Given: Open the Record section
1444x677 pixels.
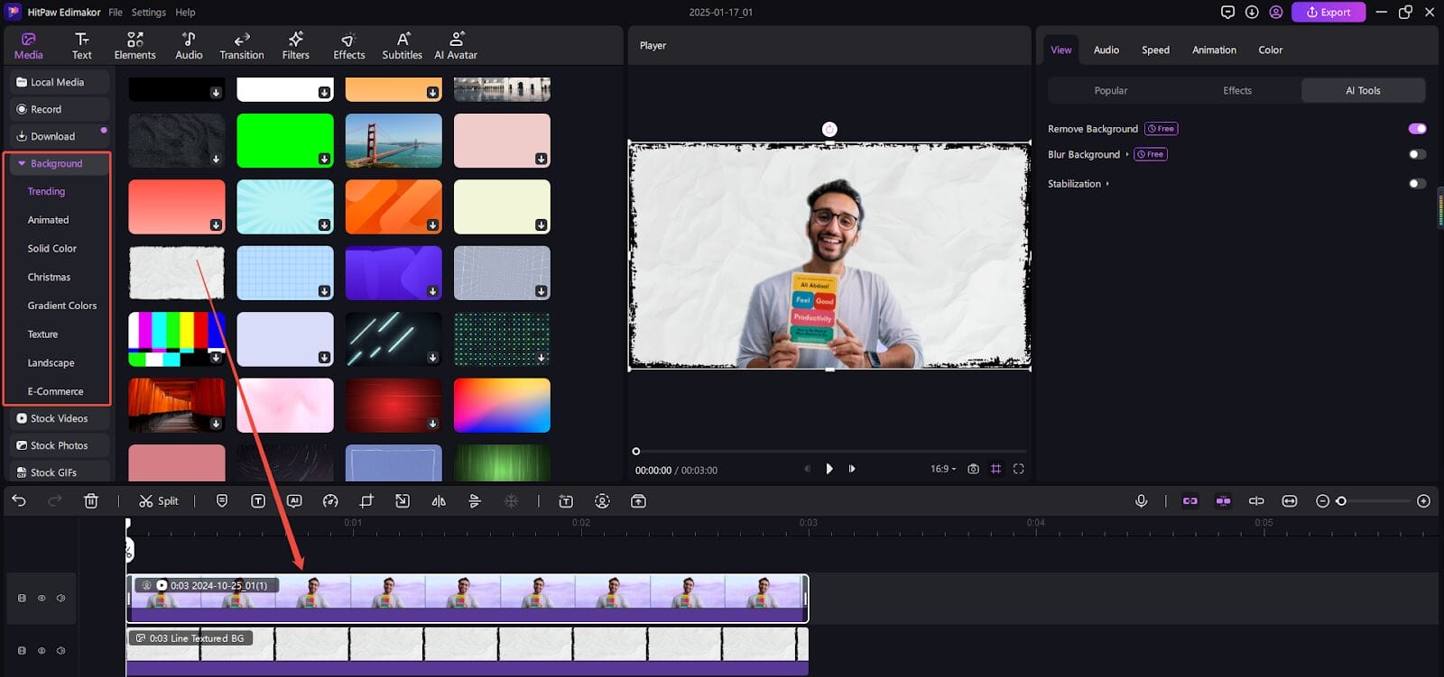Looking at the screenshot, I should 60,109.
